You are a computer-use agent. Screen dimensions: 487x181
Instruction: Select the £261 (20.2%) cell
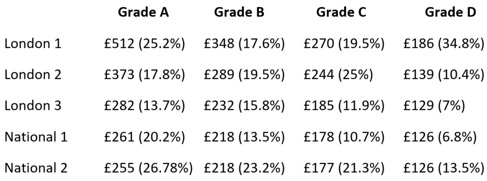(145, 137)
